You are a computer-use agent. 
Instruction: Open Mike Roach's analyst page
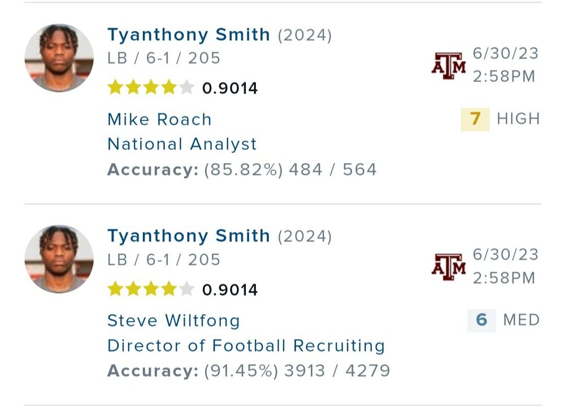pyautogui.click(x=159, y=120)
